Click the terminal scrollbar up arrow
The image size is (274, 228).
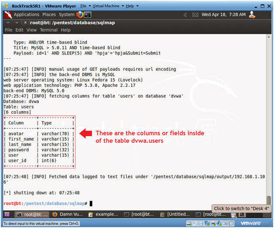point(269,37)
